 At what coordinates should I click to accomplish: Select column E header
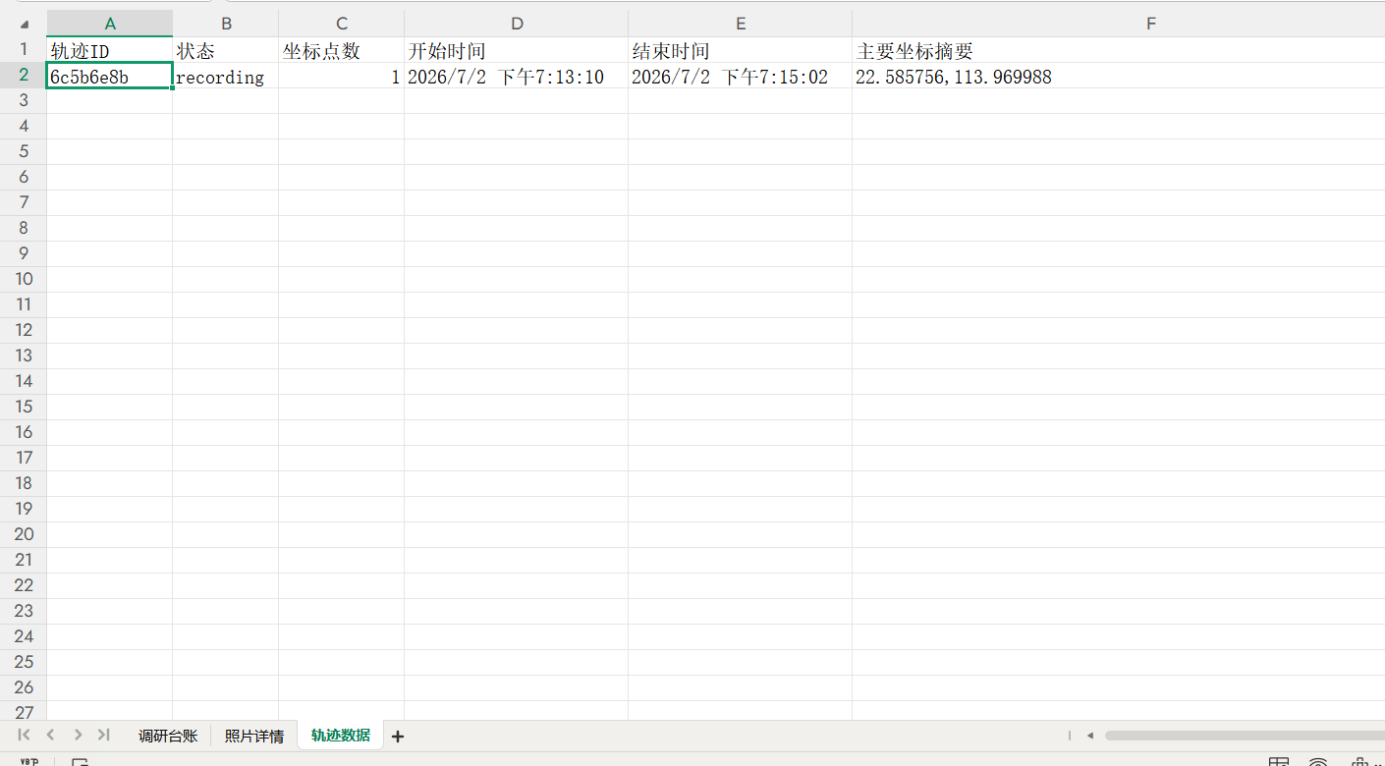pyautogui.click(x=741, y=24)
